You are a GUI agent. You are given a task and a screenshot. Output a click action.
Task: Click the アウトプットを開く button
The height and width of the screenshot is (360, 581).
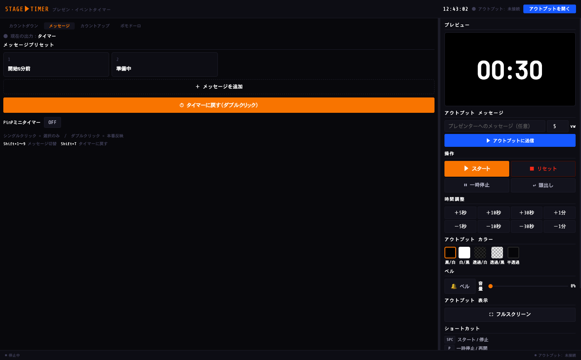click(549, 9)
